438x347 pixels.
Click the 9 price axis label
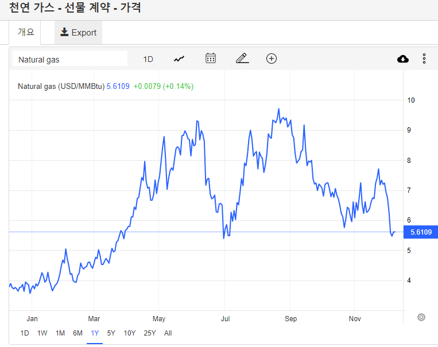(x=409, y=130)
